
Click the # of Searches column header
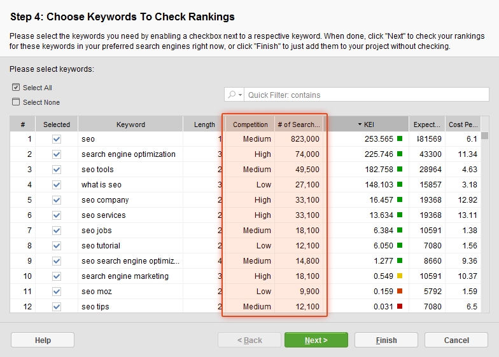[x=299, y=125]
